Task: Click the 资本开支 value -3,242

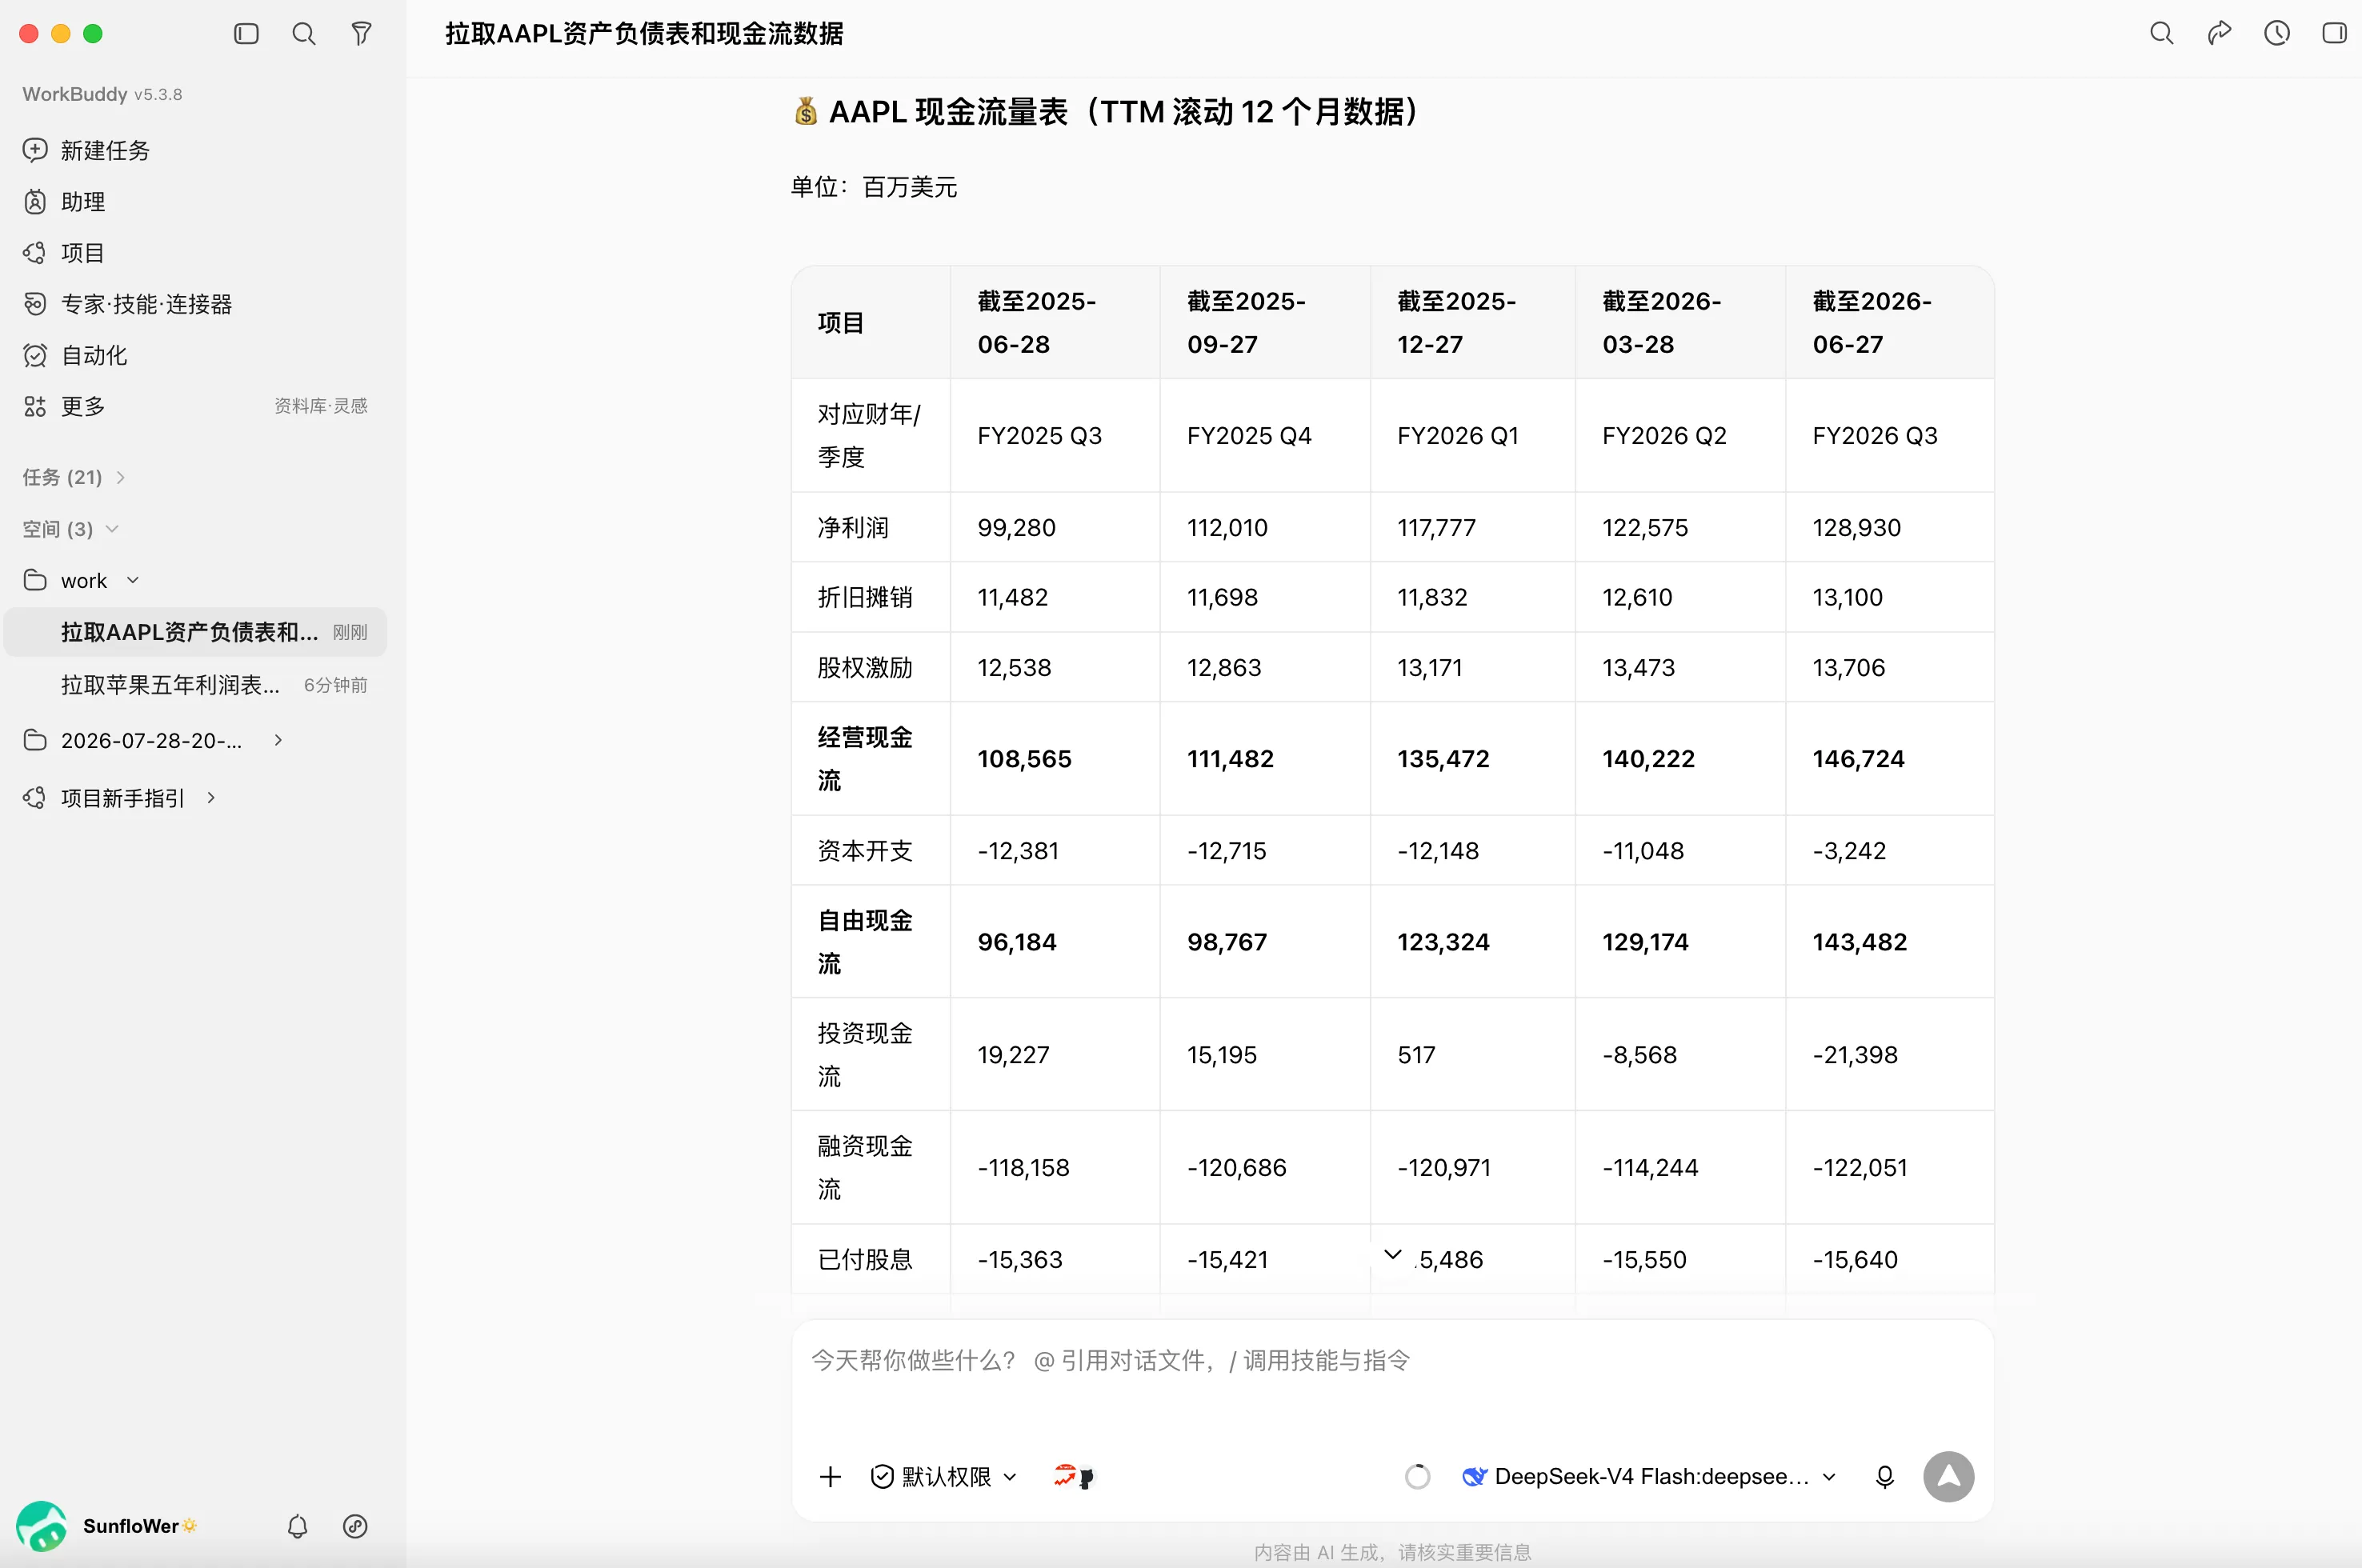Action: pos(1849,851)
